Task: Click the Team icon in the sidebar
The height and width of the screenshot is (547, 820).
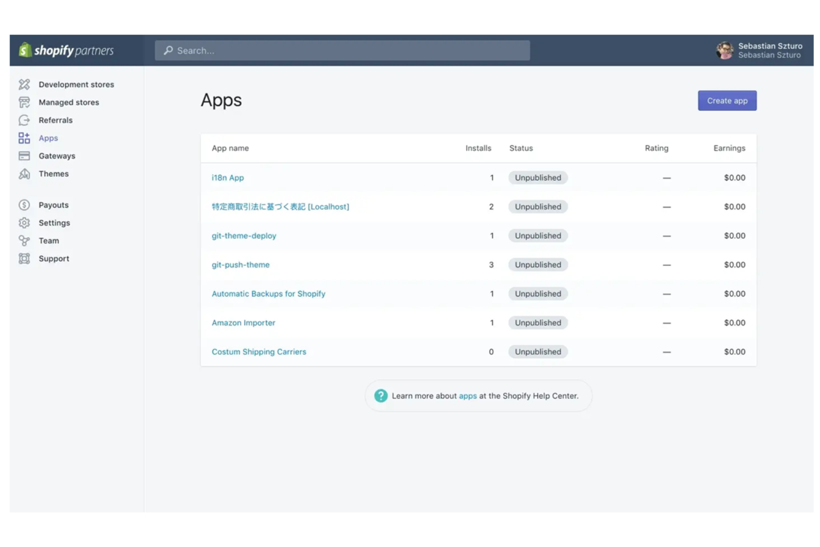Action: click(24, 241)
